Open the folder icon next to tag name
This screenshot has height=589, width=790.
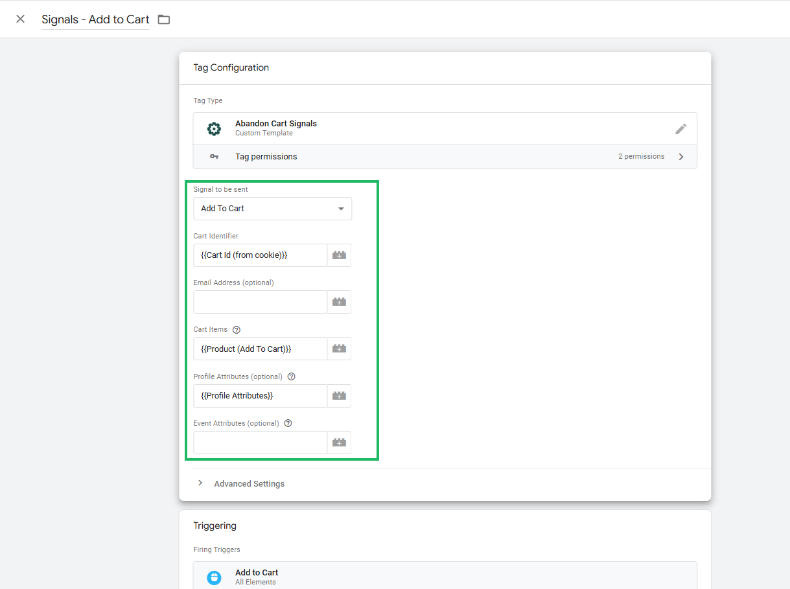coord(164,19)
